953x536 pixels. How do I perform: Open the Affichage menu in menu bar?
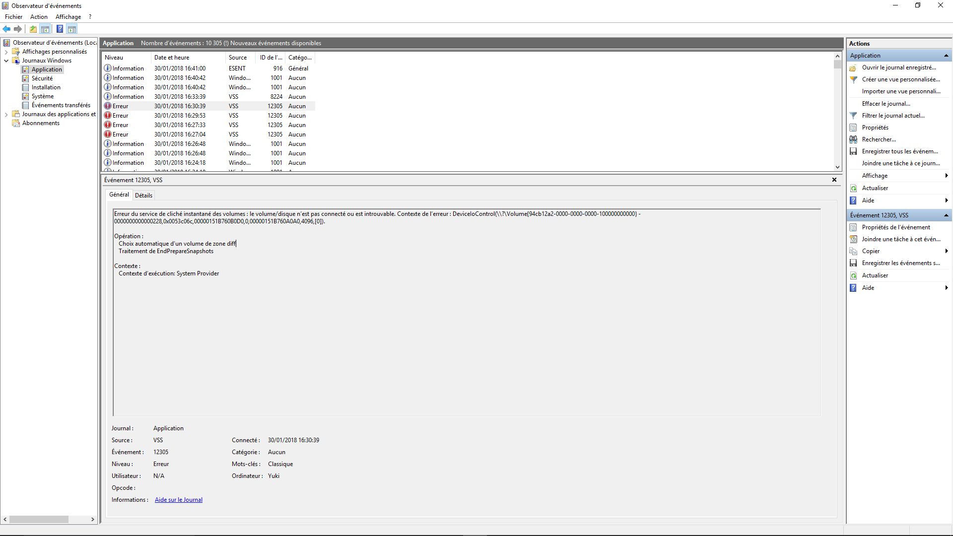[68, 17]
